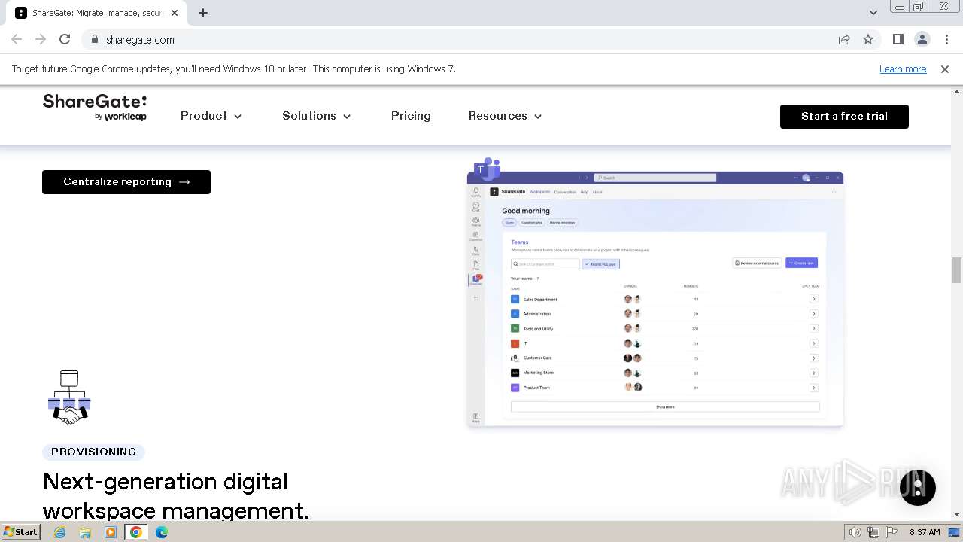Click the PROVISIONING label
963x542 pixels.
tap(94, 452)
